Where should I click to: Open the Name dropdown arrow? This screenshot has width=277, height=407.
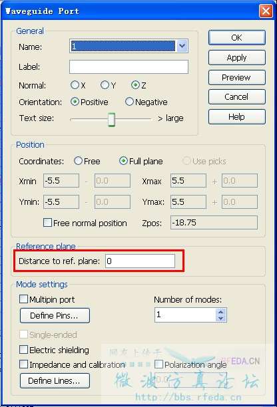pyautogui.click(x=182, y=46)
